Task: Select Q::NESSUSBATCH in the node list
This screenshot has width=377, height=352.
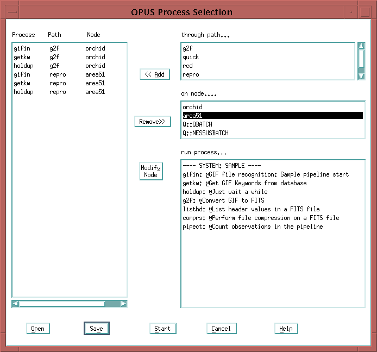Action: coord(205,133)
